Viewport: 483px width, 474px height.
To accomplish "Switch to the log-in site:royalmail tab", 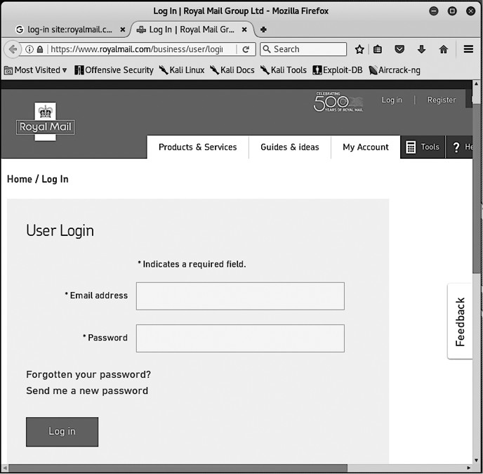I will (x=69, y=29).
